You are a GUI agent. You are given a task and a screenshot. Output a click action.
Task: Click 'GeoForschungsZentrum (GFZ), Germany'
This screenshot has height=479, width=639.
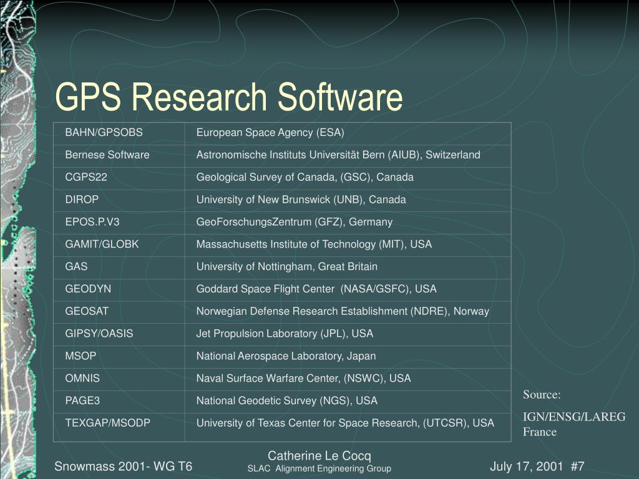(295, 222)
